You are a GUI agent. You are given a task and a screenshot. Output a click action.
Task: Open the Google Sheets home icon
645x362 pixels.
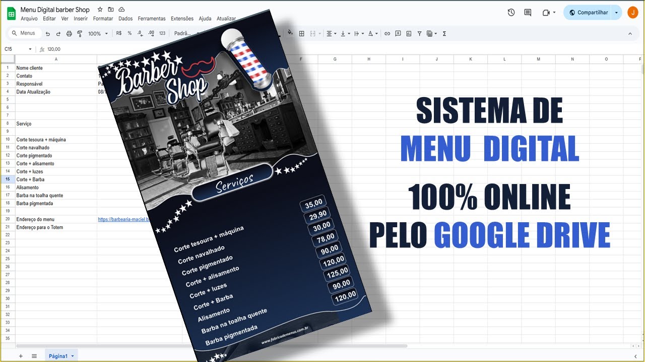(11, 13)
